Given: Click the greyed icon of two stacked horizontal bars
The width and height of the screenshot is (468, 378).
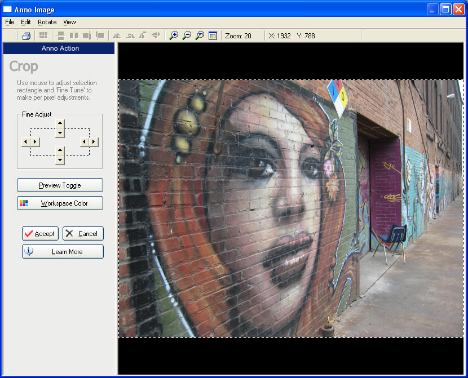Looking at the screenshot, I should coord(61,36).
